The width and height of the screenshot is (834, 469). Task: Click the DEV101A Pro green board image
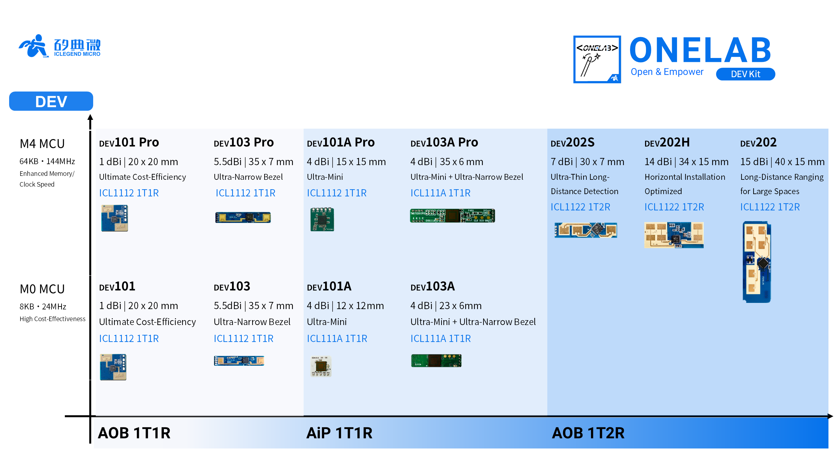(322, 219)
